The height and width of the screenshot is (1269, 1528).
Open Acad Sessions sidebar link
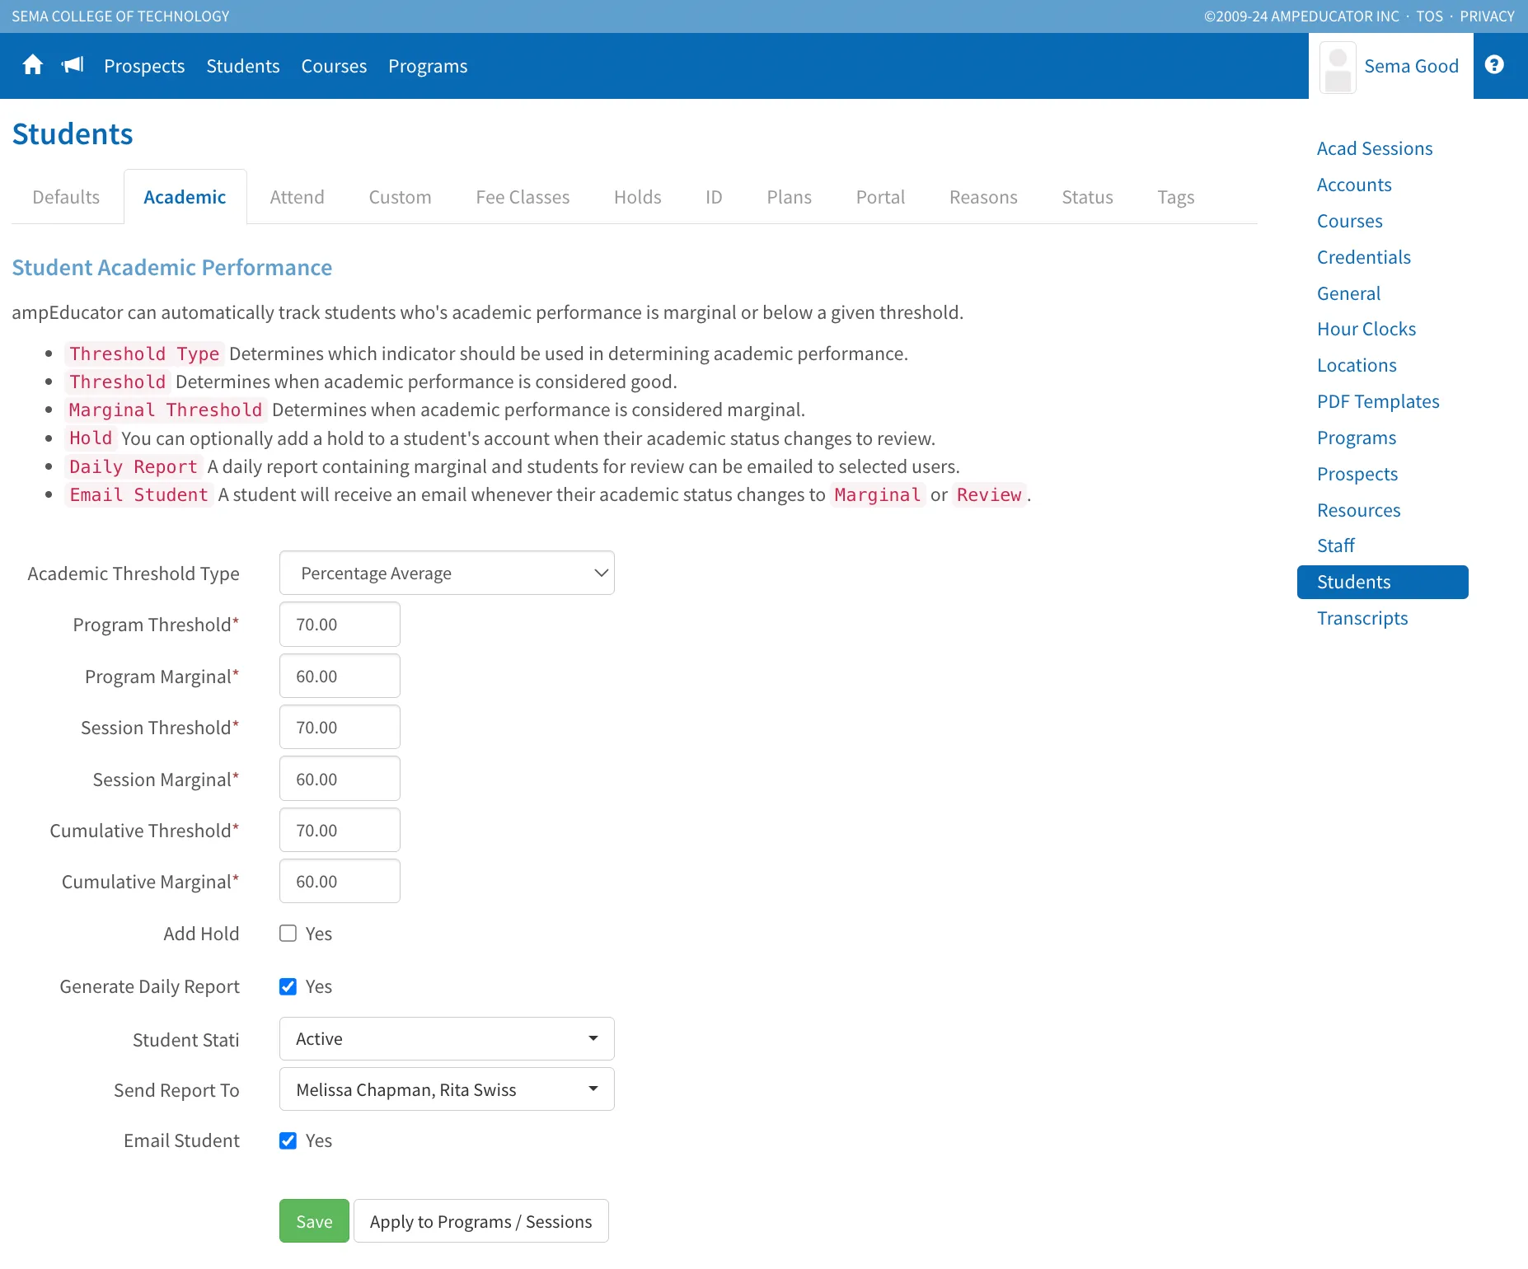(1374, 148)
